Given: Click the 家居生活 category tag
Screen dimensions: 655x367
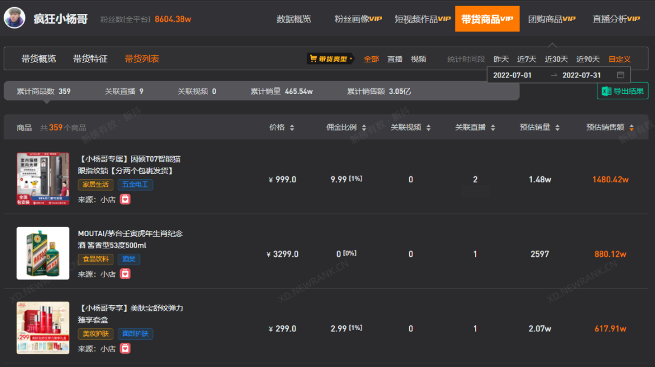Looking at the screenshot, I should point(95,184).
